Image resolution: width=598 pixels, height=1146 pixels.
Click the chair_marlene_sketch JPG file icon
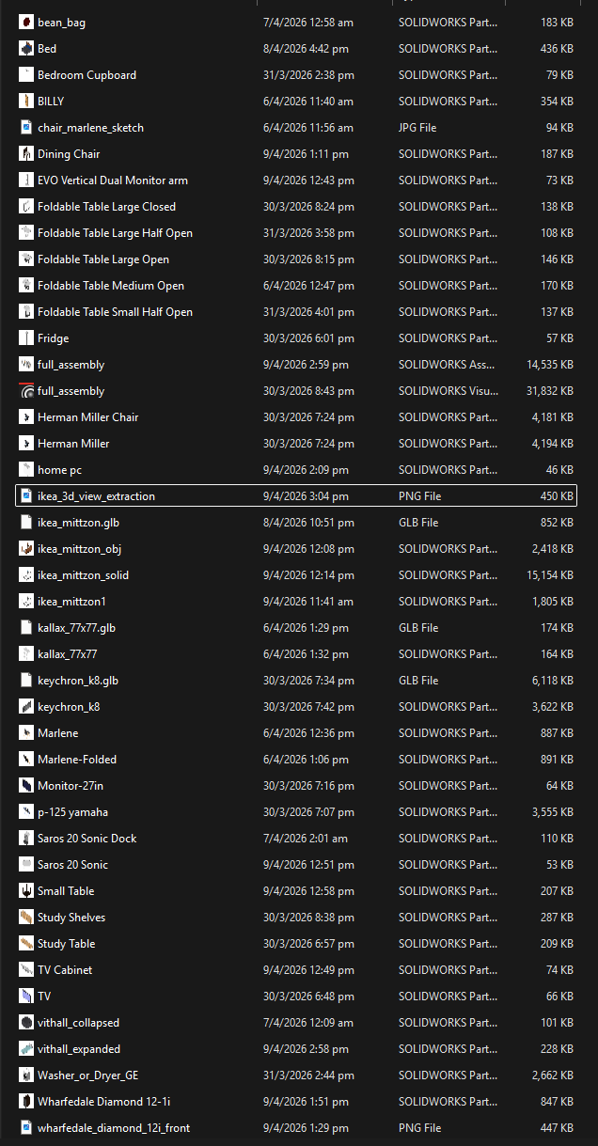26,127
